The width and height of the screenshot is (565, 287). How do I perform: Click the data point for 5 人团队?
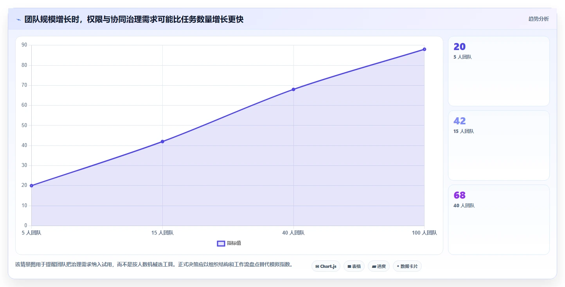coord(31,186)
